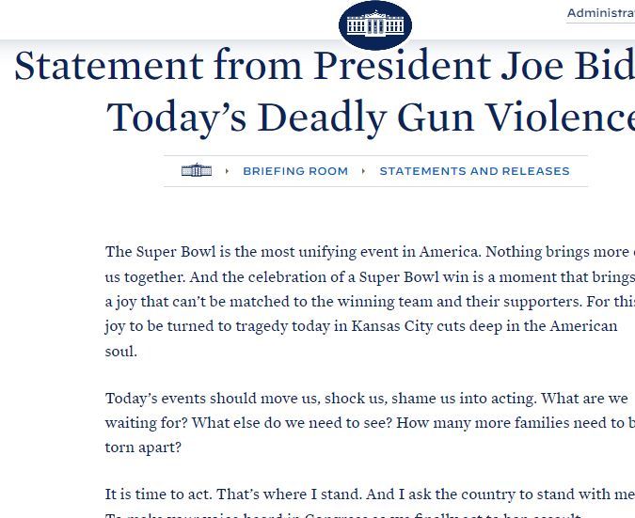This screenshot has height=518, width=635.
Task: Click the arrow before Statements and Releases
Action: click(364, 171)
